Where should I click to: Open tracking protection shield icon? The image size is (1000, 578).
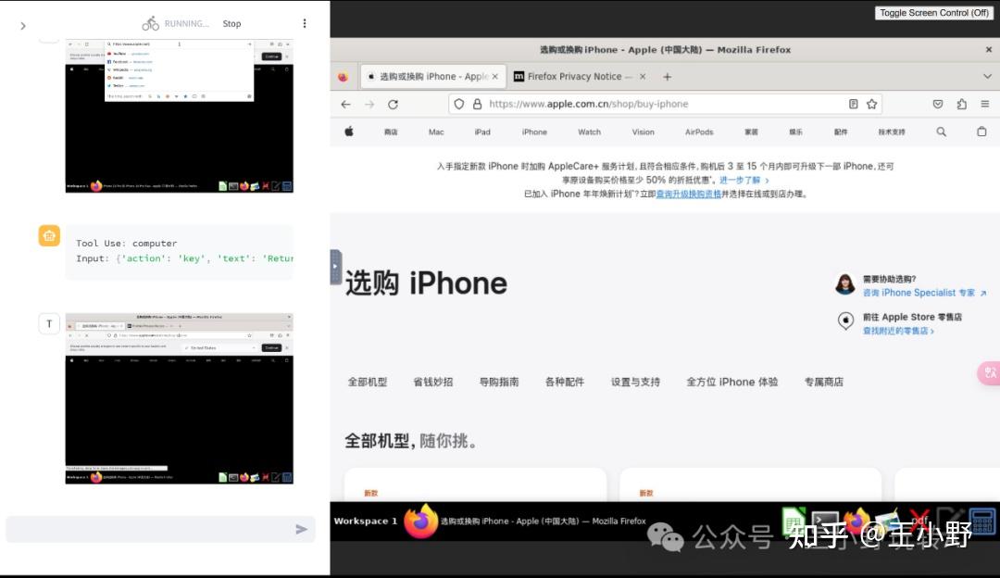click(459, 104)
